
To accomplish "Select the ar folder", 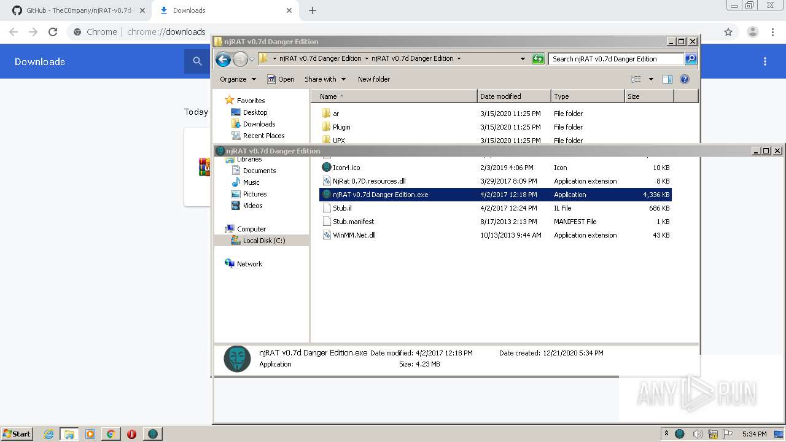I will (336, 114).
